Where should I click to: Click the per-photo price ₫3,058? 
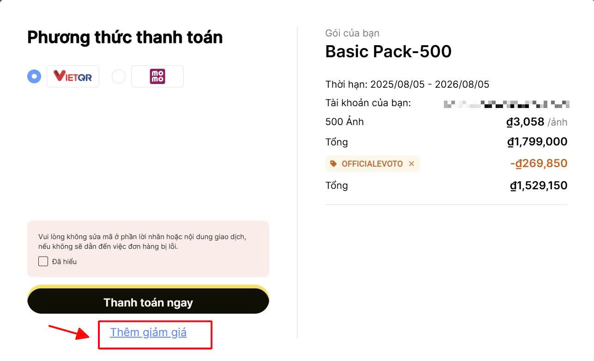tap(525, 122)
